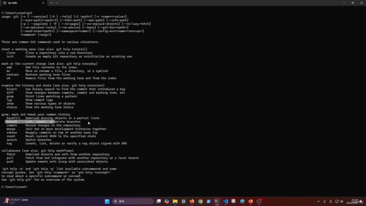Open second Firefox icon near taskbar end

pyautogui.click(x=250, y=201)
